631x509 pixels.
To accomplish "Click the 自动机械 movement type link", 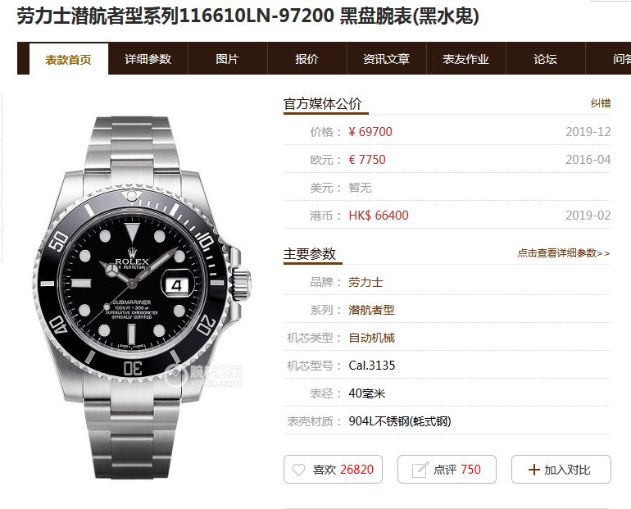I will (371, 338).
